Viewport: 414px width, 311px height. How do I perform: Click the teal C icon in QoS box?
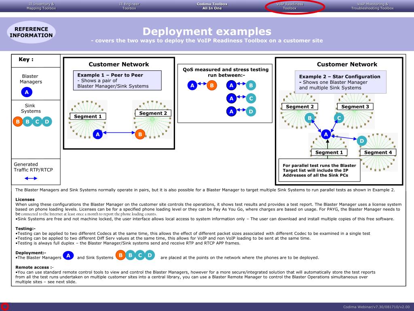pos(251,98)
